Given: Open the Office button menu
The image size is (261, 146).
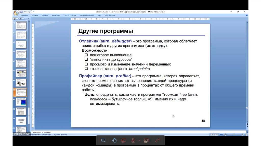Looking at the screenshot, I should (16, 13).
